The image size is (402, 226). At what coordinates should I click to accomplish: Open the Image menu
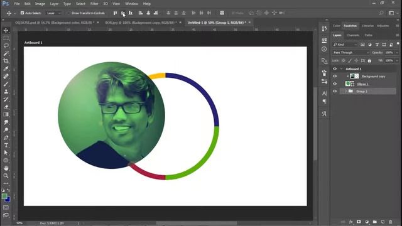40,4
